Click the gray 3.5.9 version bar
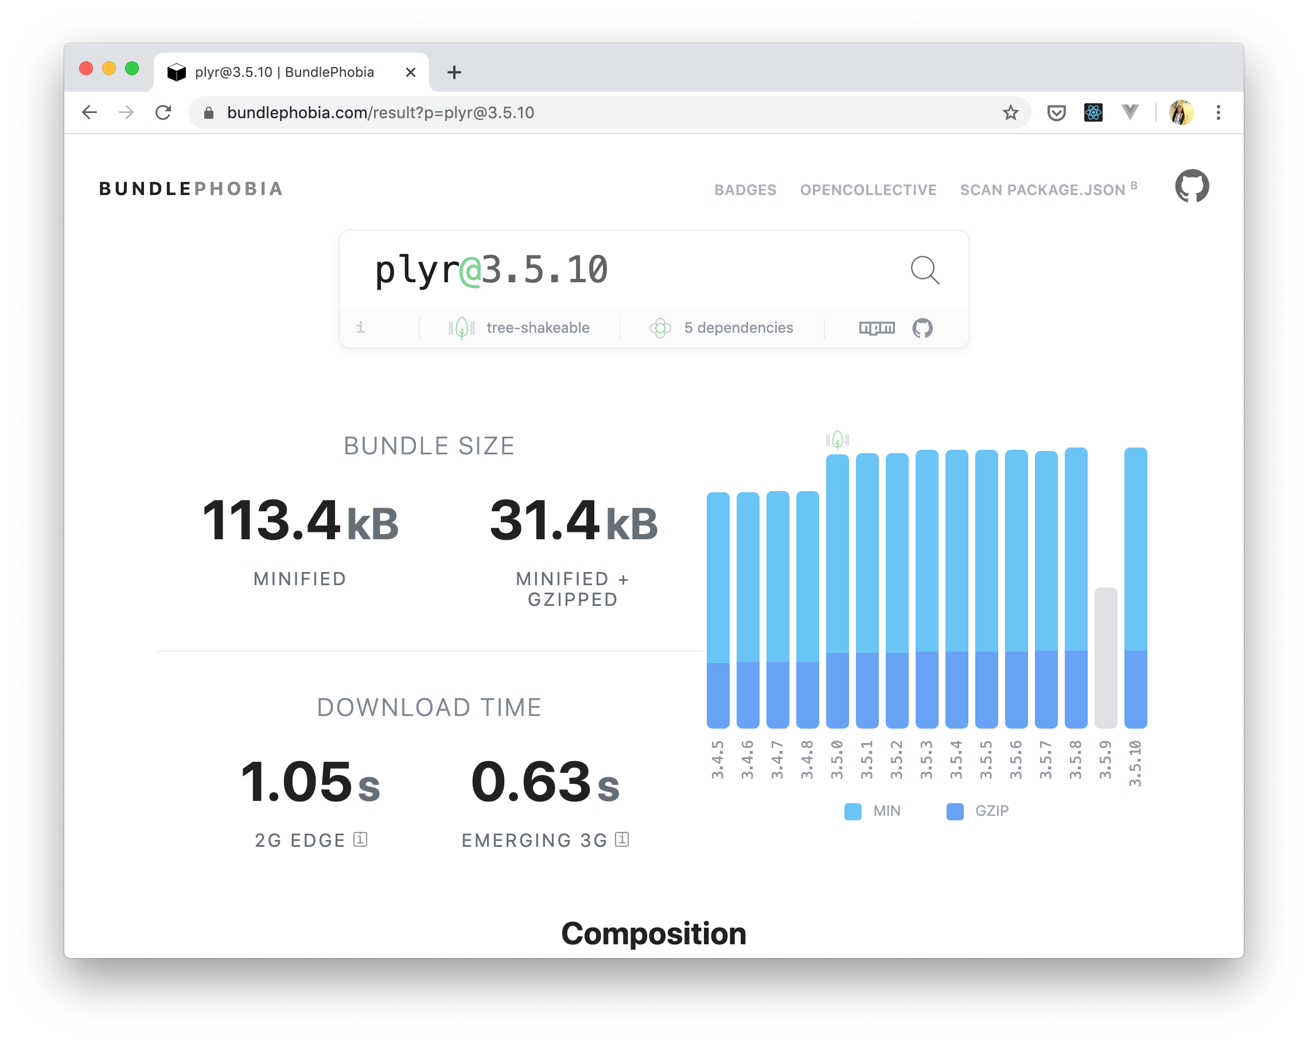Screen dimensions: 1308x1043 tap(1105, 657)
